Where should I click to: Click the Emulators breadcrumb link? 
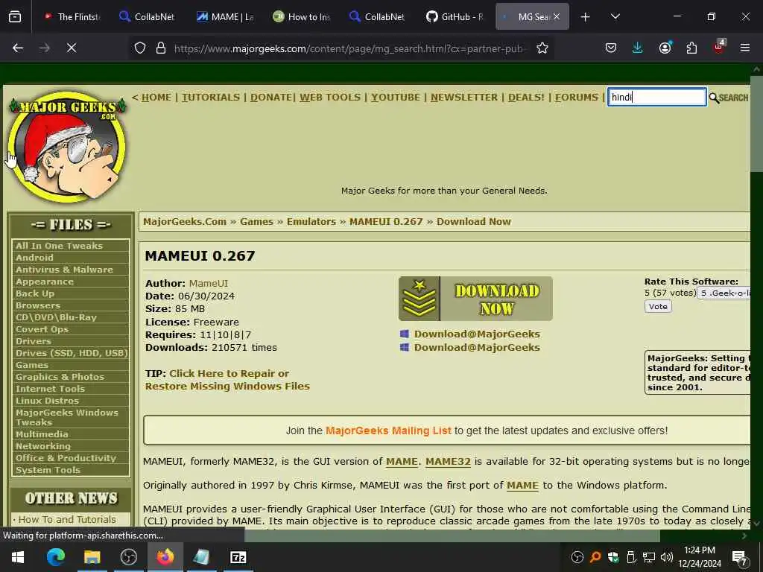click(x=311, y=222)
